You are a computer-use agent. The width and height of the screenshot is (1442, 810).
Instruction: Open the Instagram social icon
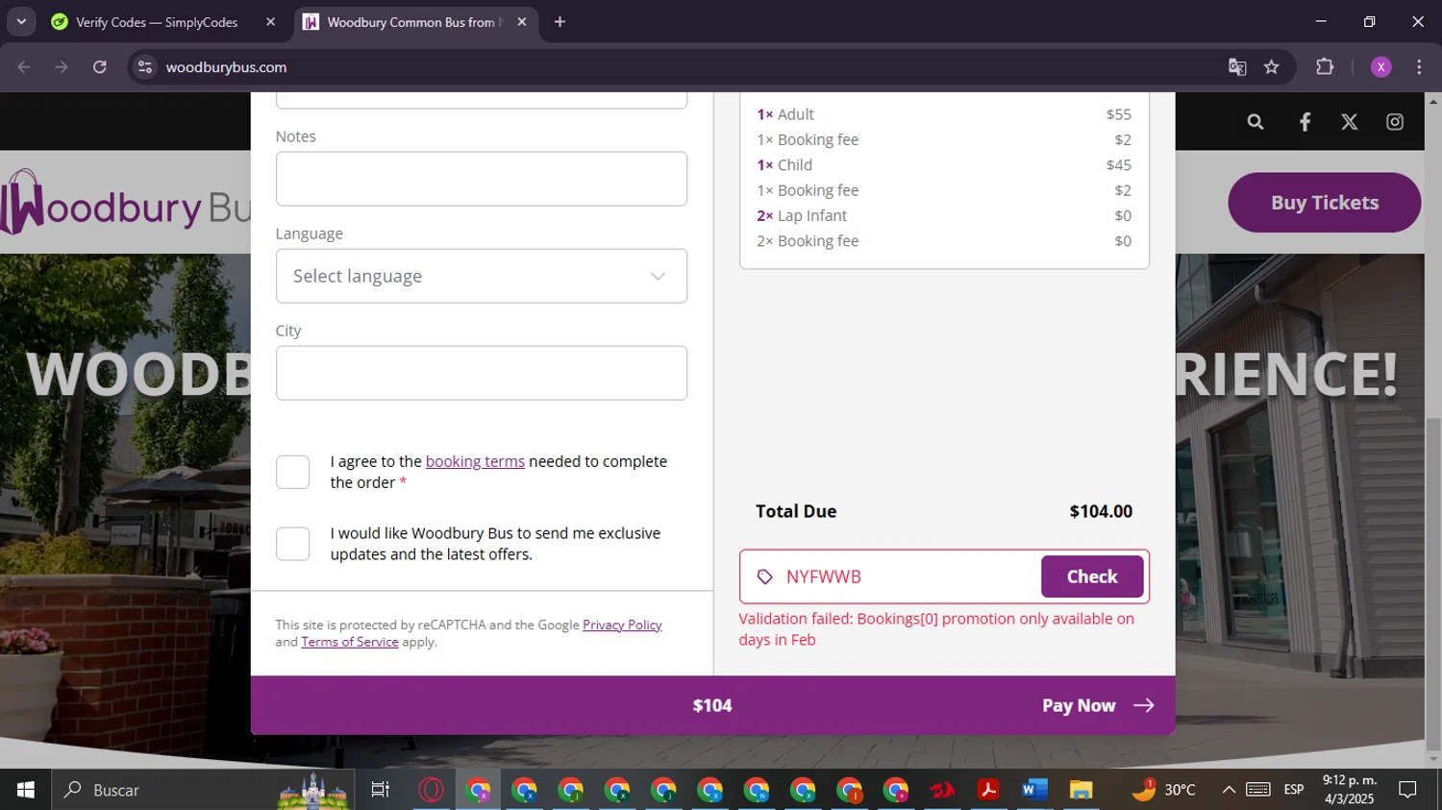[x=1395, y=122]
